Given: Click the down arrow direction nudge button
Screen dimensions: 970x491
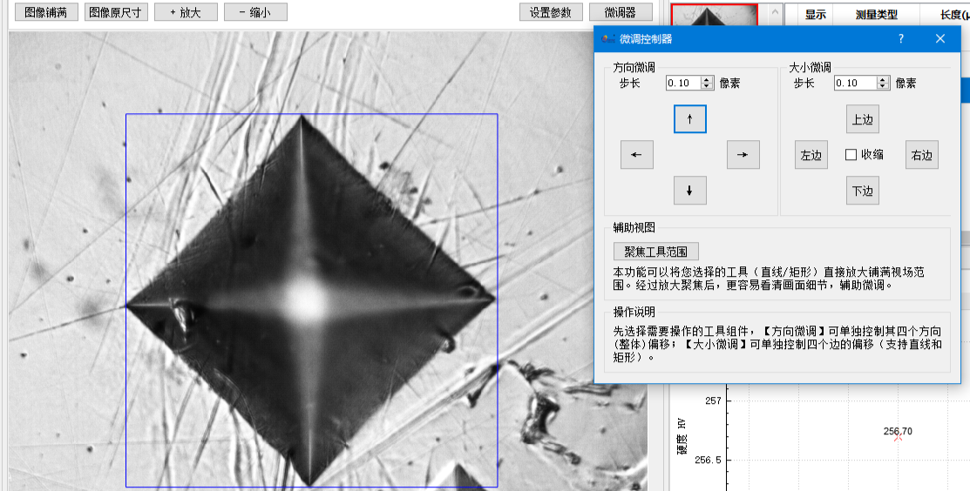Looking at the screenshot, I should (x=689, y=191).
